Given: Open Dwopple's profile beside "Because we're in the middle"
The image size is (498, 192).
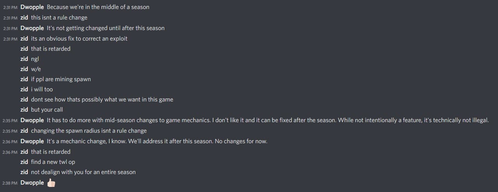Looking at the screenshot, I should (32, 7).
